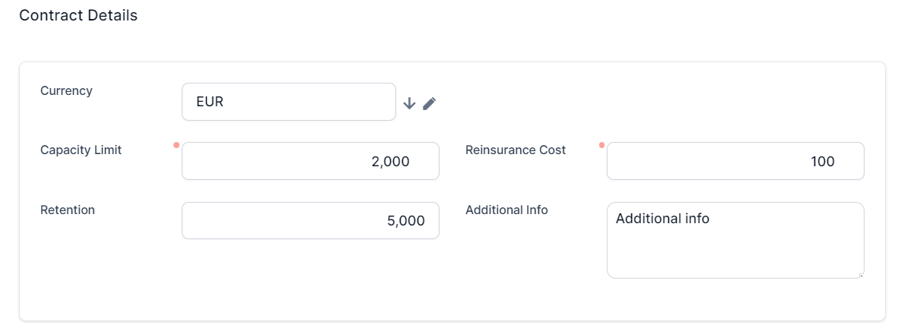Click the 2,000 value in Capacity Limit
Viewport: 898px width, 331px height.
pyautogui.click(x=390, y=161)
